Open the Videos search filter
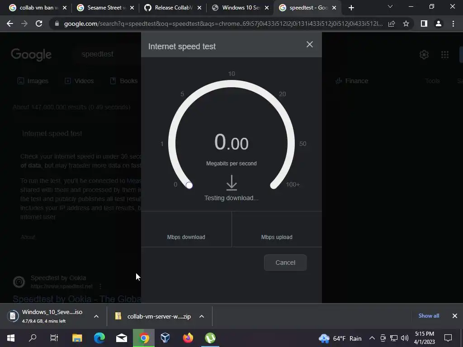 click(x=79, y=81)
